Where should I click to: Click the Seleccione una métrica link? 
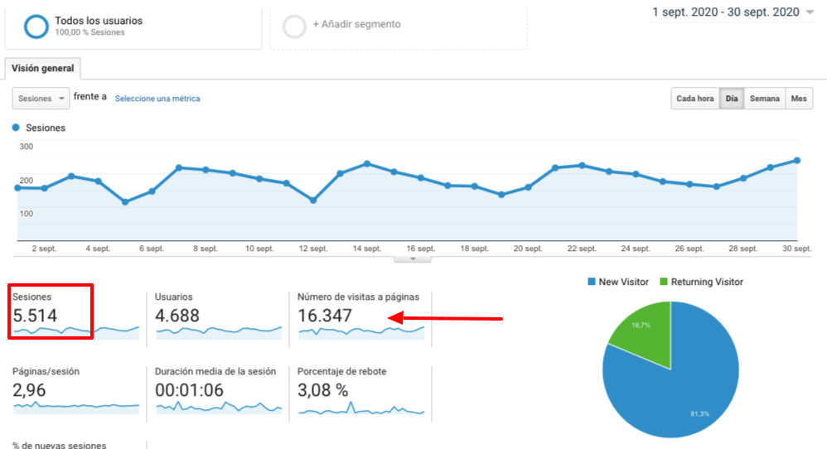(x=157, y=99)
